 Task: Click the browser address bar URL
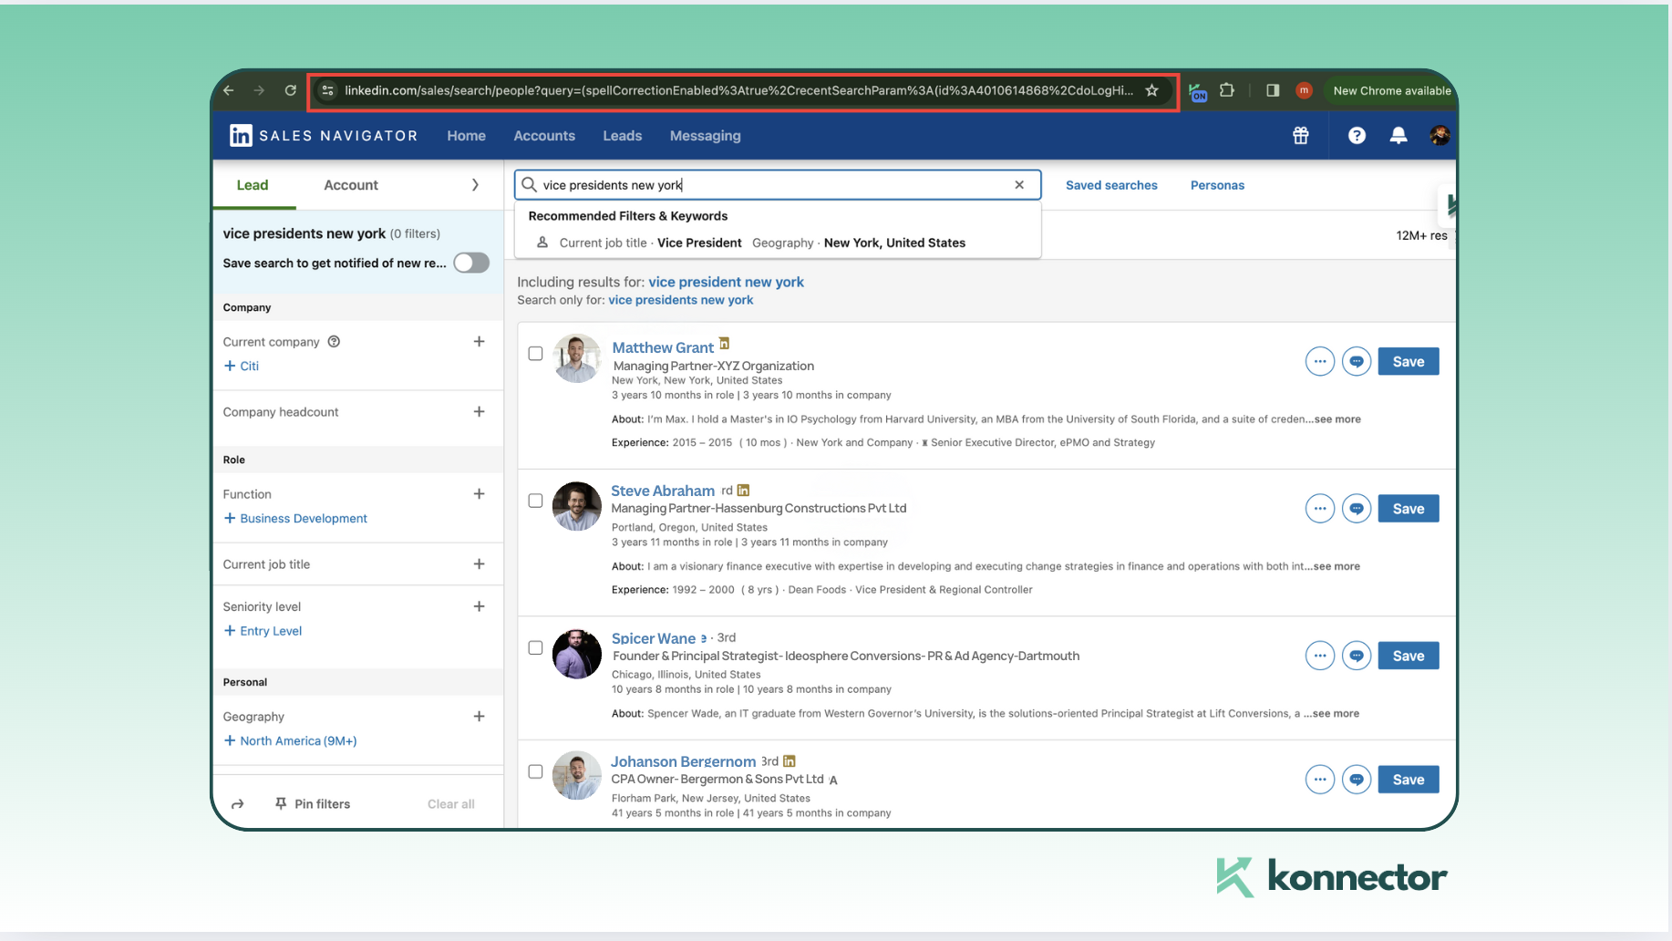738,90
